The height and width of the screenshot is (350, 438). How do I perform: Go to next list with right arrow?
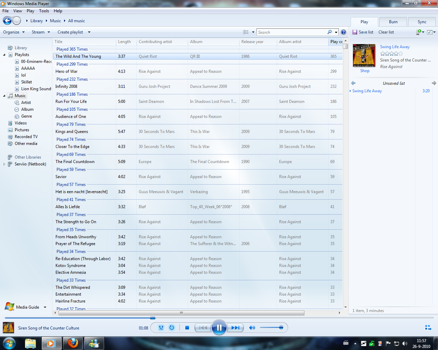434,83
